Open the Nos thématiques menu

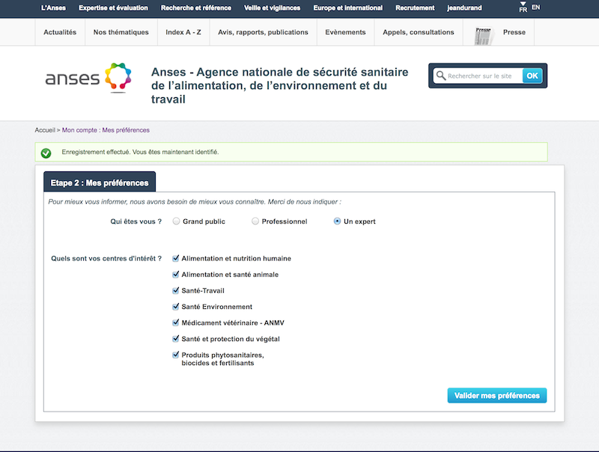[x=121, y=33]
